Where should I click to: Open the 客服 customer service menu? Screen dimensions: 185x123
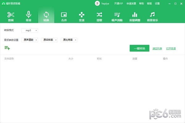point(149,3)
